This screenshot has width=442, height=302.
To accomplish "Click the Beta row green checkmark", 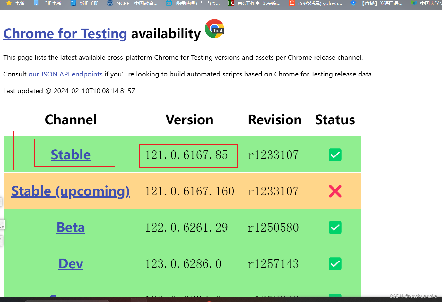I will [x=335, y=227].
